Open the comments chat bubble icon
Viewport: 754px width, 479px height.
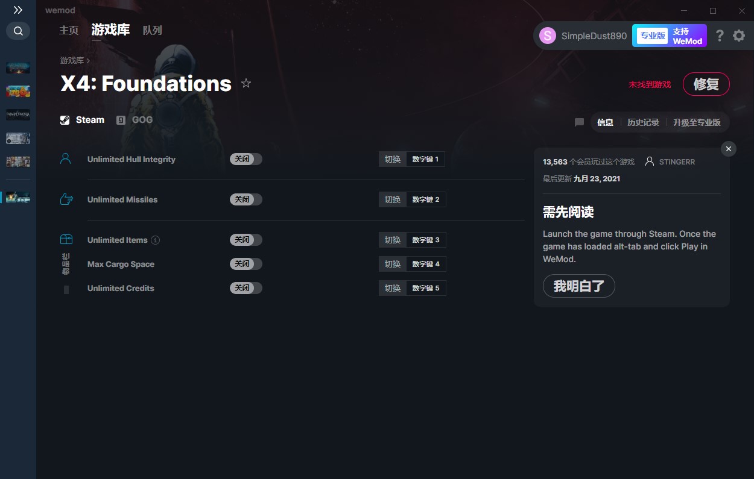coord(579,122)
